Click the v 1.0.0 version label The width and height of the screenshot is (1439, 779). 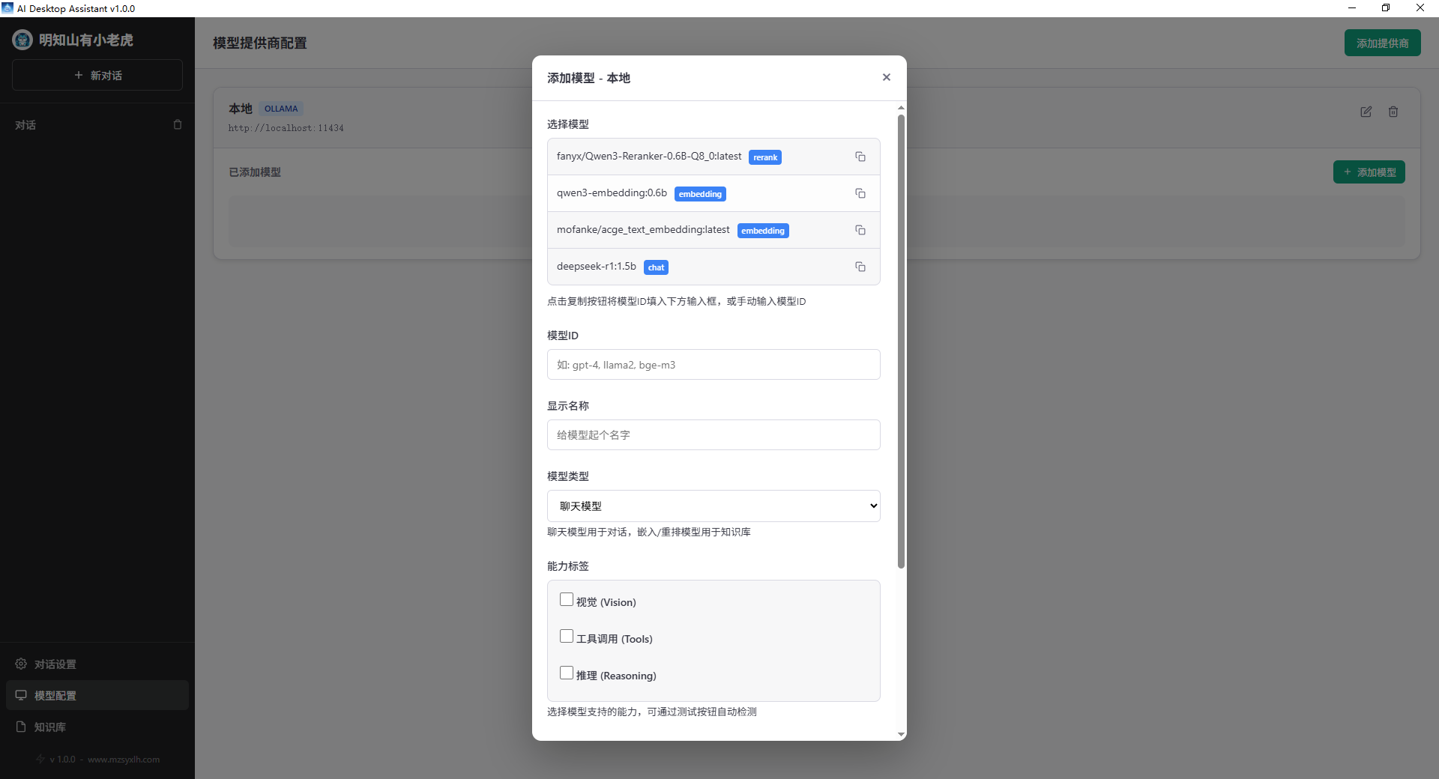(x=62, y=760)
